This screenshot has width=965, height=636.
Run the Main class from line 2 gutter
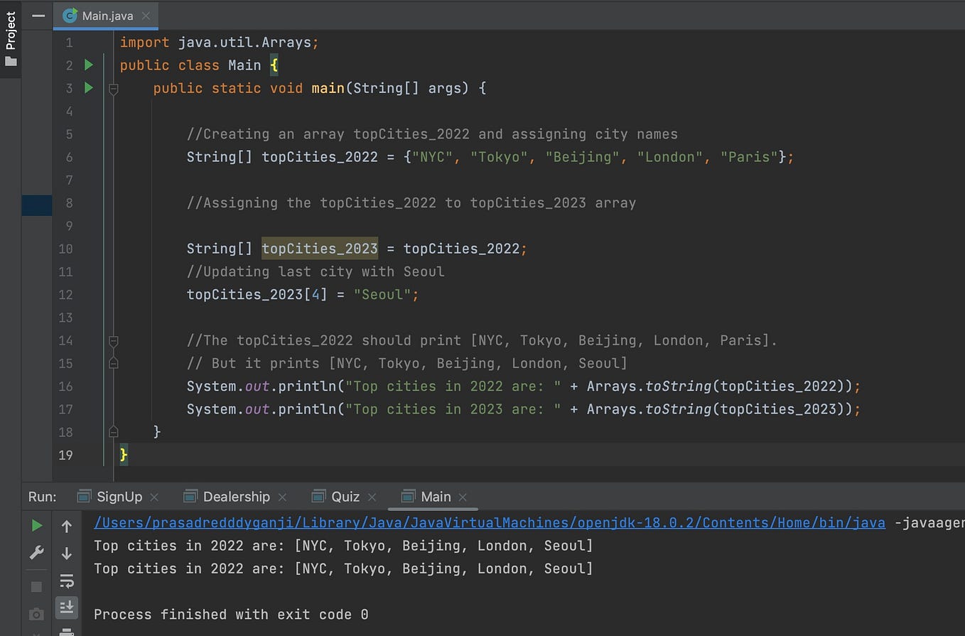[88, 65]
